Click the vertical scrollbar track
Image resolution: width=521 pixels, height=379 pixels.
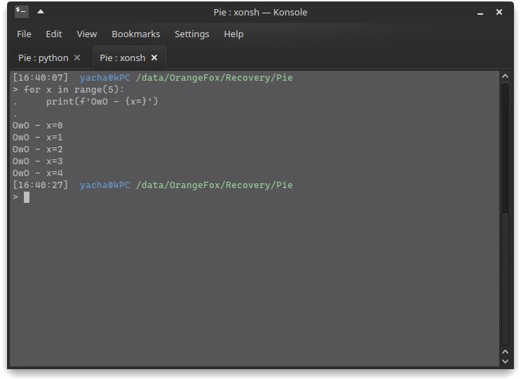(x=505, y=214)
